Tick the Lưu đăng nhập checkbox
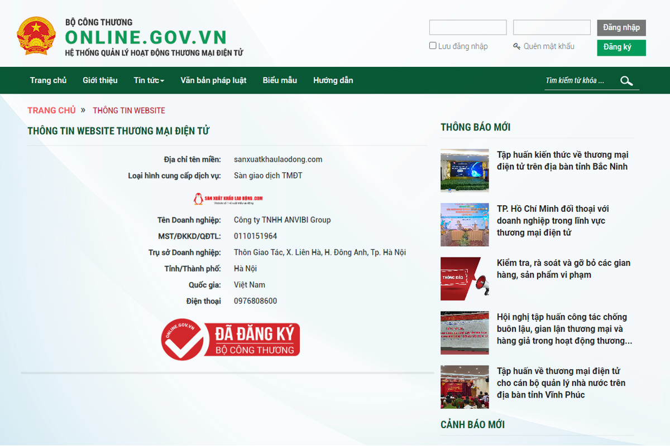The width and height of the screenshot is (670, 446). click(433, 46)
